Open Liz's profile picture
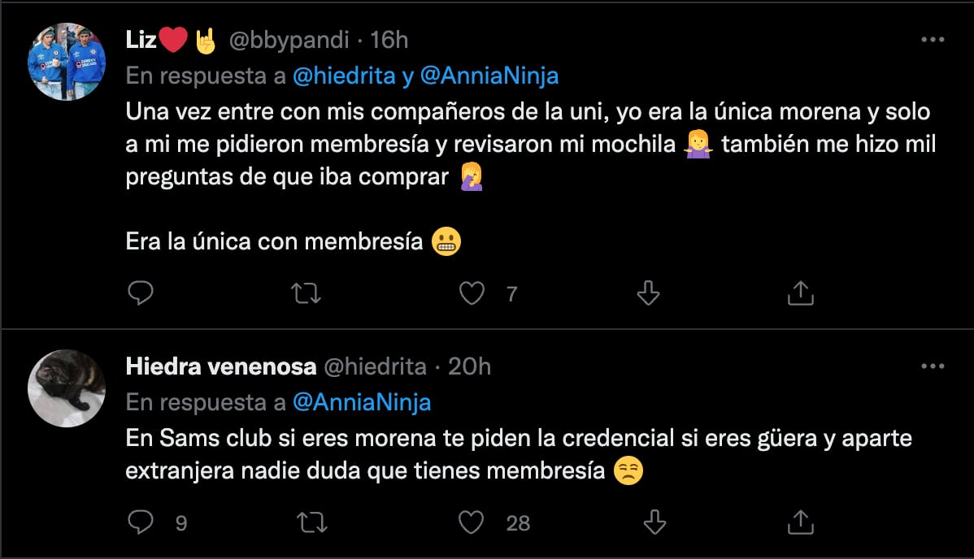Image resolution: width=974 pixels, height=559 pixels. pyautogui.click(x=67, y=62)
